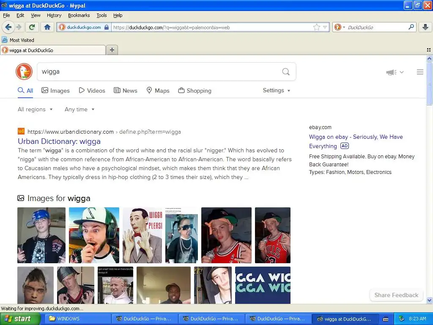The image size is (433, 325).
Task: Open the Images for wigga heading
Action: point(59,198)
